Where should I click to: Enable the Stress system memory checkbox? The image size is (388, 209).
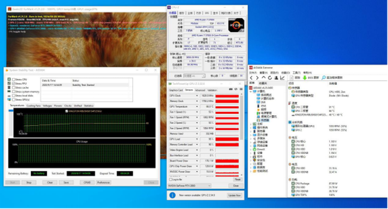tap(14, 92)
